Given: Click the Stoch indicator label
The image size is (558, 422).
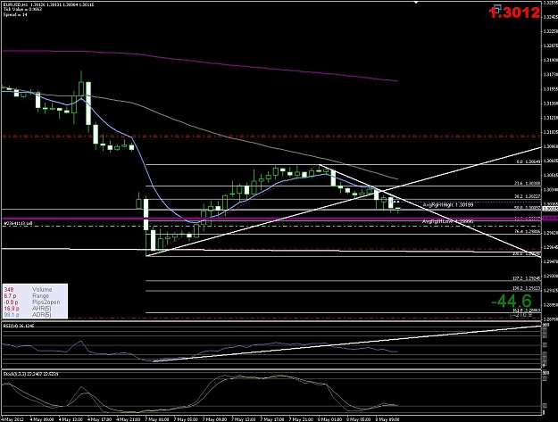Looking at the screenshot, I should pyautogui.click(x=30, y=374).
